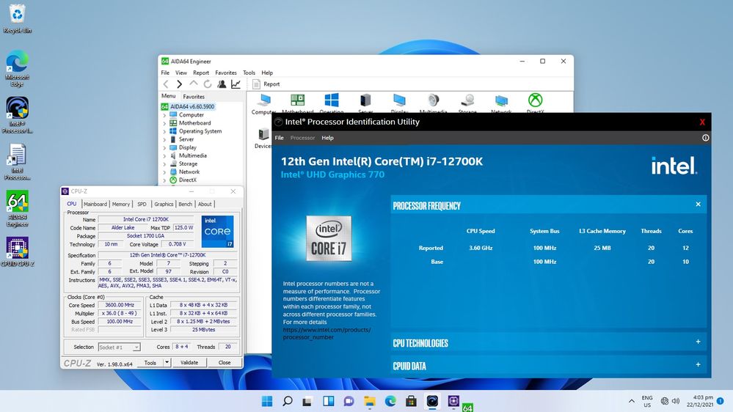Open Search from the taskbar
The image size is (733, 412).
(x=288, y=401)
